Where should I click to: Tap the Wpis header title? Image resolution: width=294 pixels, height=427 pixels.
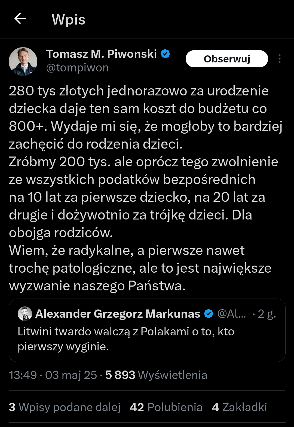click(69, 20)
